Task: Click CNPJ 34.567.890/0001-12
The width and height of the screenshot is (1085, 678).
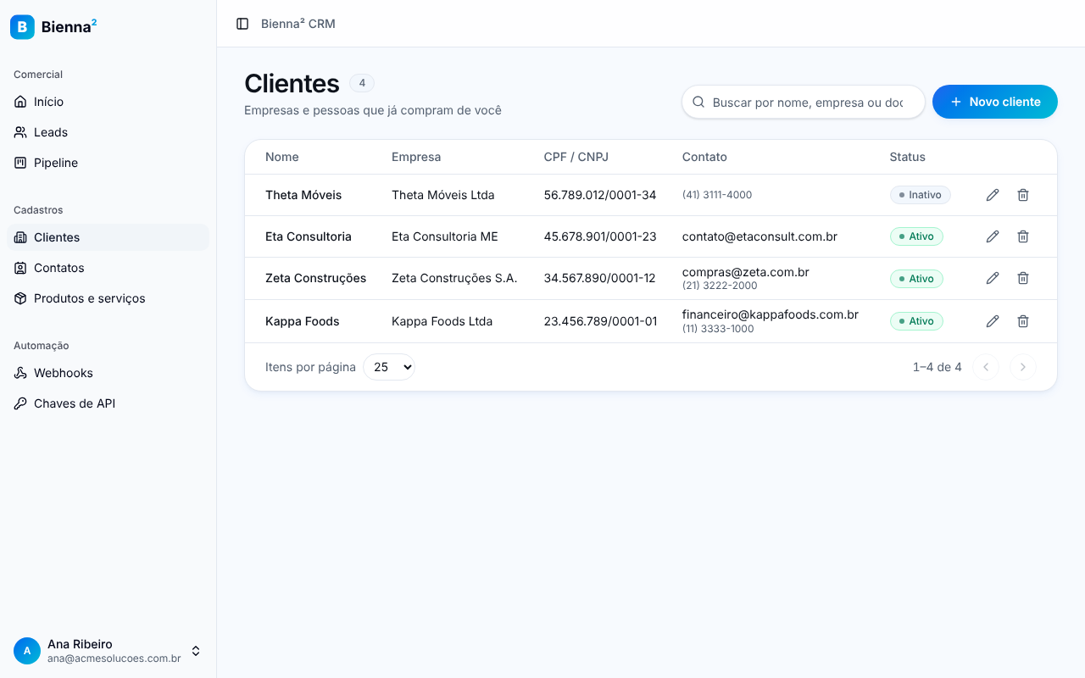Action: 600,278
